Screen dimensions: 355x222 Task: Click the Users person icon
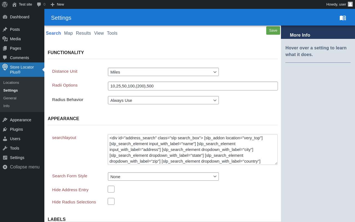point(5,139)
